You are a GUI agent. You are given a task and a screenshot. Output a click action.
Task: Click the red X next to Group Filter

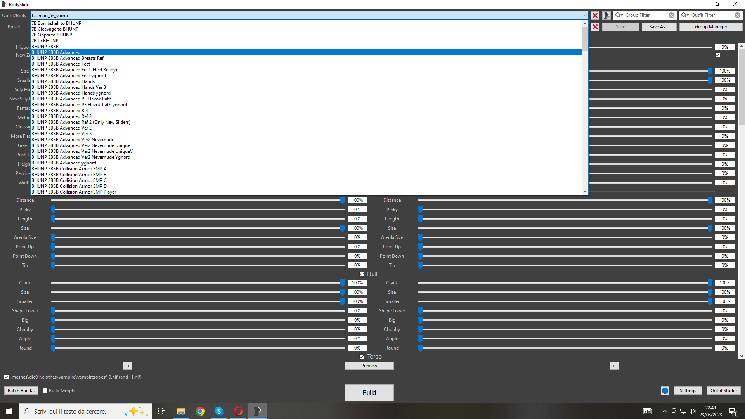pyautogui.click(x=595, y=15)
